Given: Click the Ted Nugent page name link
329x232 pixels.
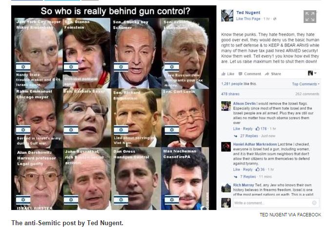Looking at the screenshot, I should (248, 13).
